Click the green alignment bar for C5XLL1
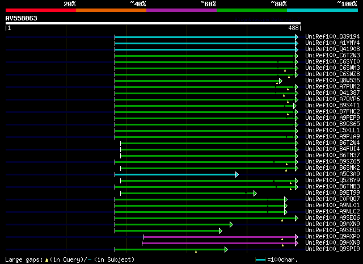Viewport: 363px width, 264px height. click(205, 131)
